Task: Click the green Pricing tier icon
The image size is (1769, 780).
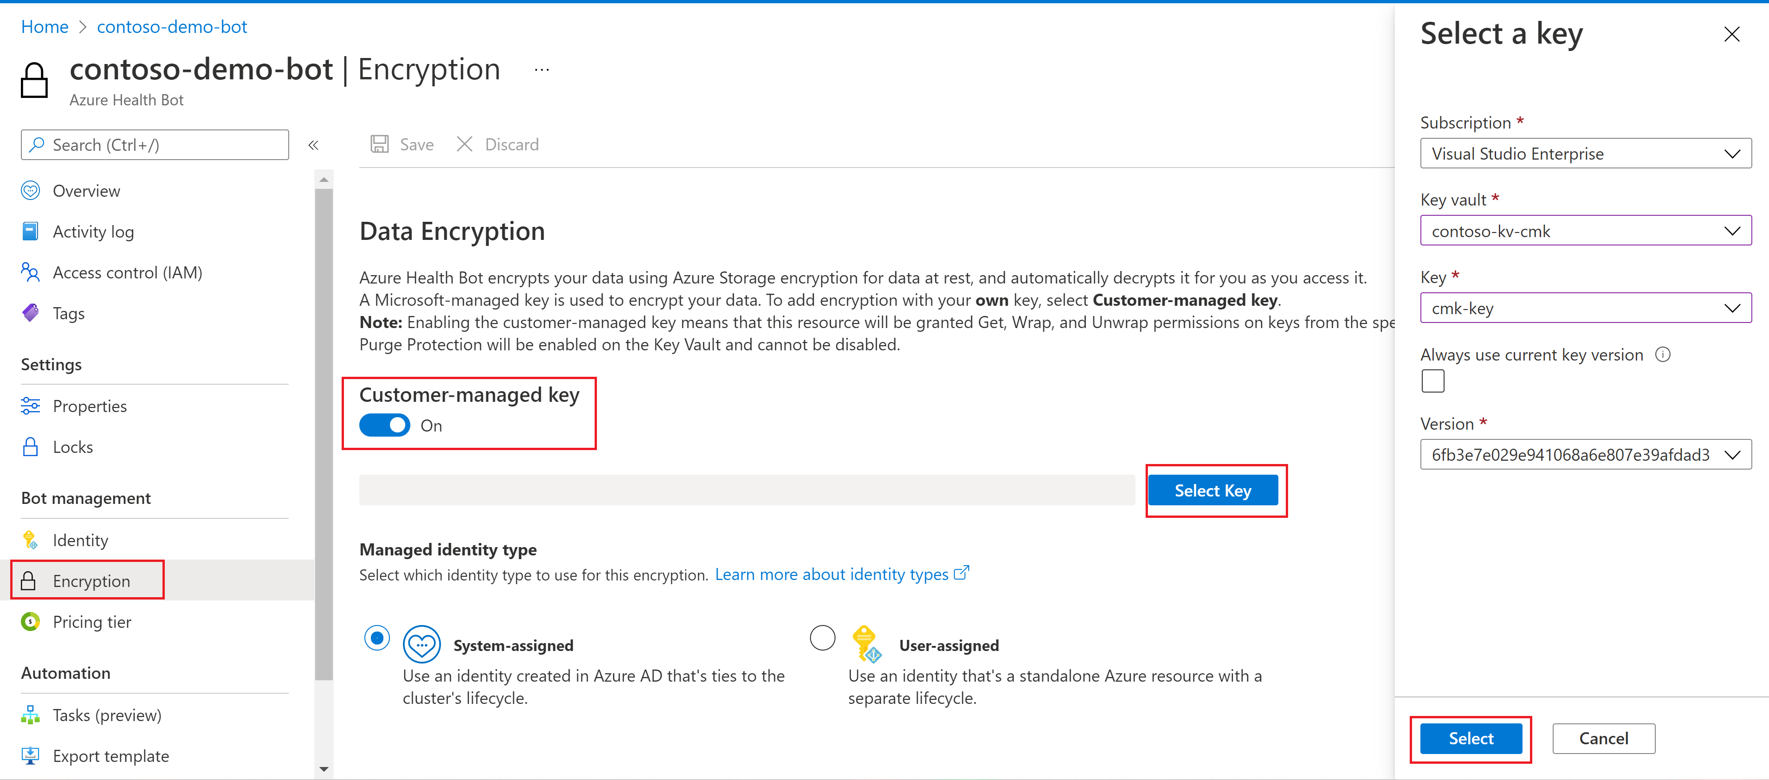Action: (30, 621)
